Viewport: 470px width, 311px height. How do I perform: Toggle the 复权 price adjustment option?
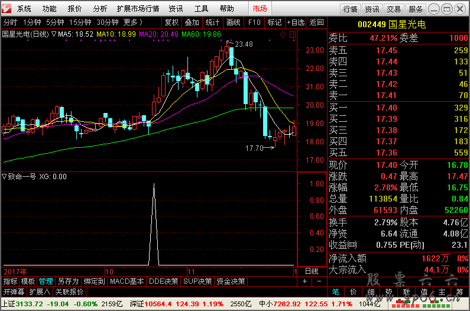click(171, 22)
